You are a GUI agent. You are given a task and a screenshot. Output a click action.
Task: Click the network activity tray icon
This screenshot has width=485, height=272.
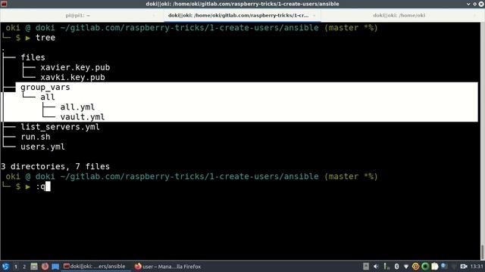click(x=386, y=267)
